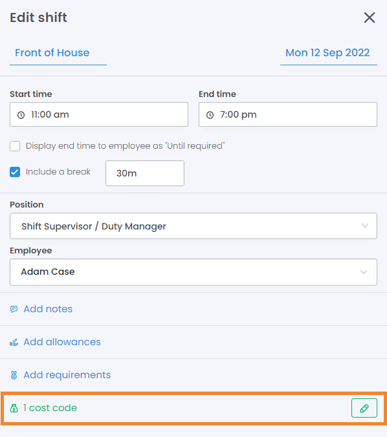Click the money bag cost code icon
The image size is (387, 437).
pos(14,409)
